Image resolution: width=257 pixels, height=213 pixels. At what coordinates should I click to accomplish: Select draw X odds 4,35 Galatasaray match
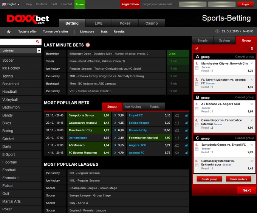click(119, 123)
